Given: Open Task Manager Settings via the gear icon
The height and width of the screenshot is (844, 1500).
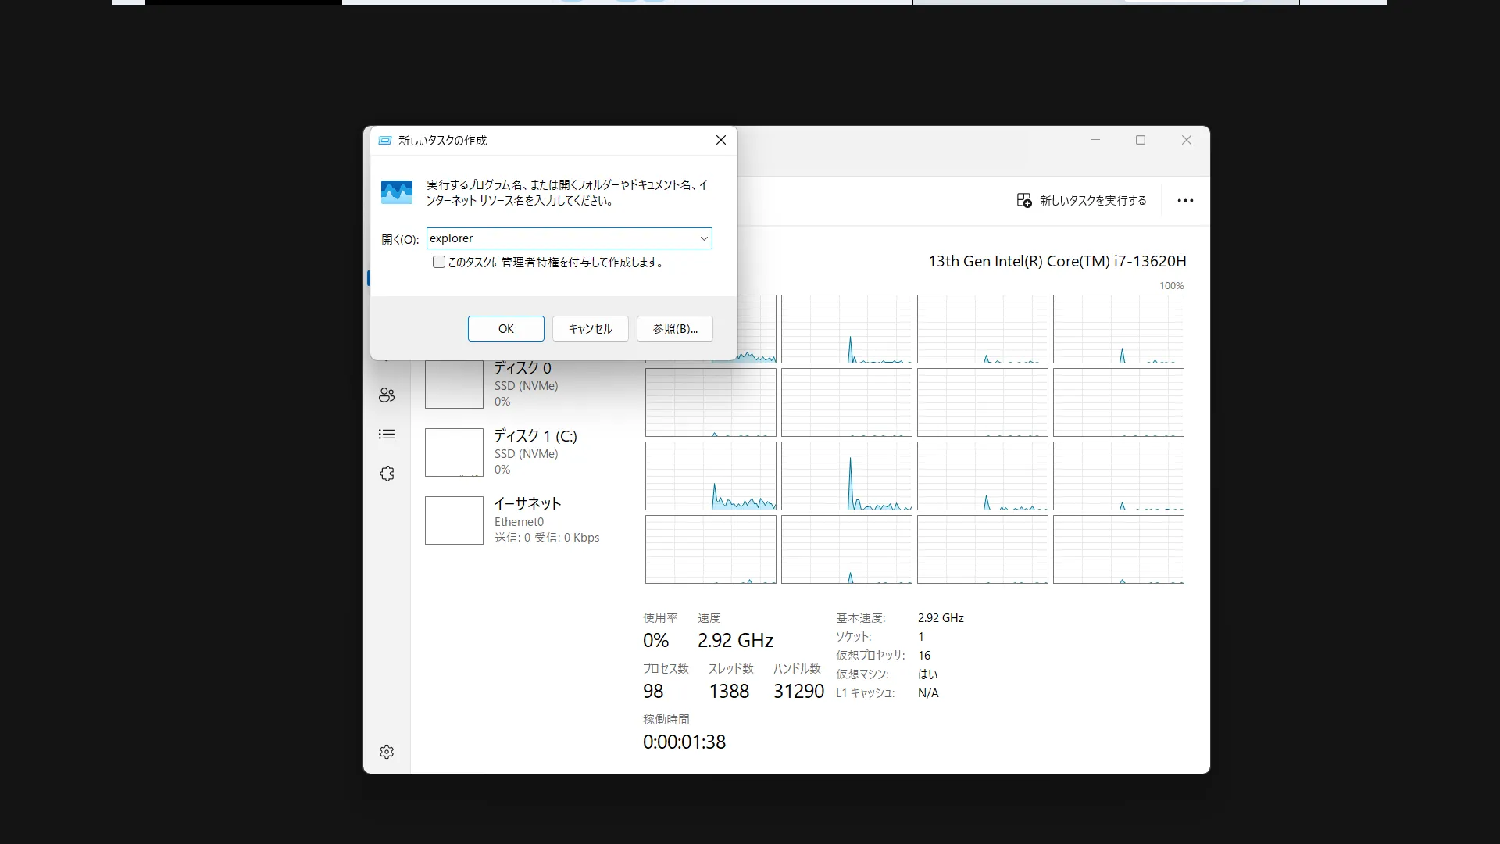Looking at the screenshot, I should click(x=387, y=752).
